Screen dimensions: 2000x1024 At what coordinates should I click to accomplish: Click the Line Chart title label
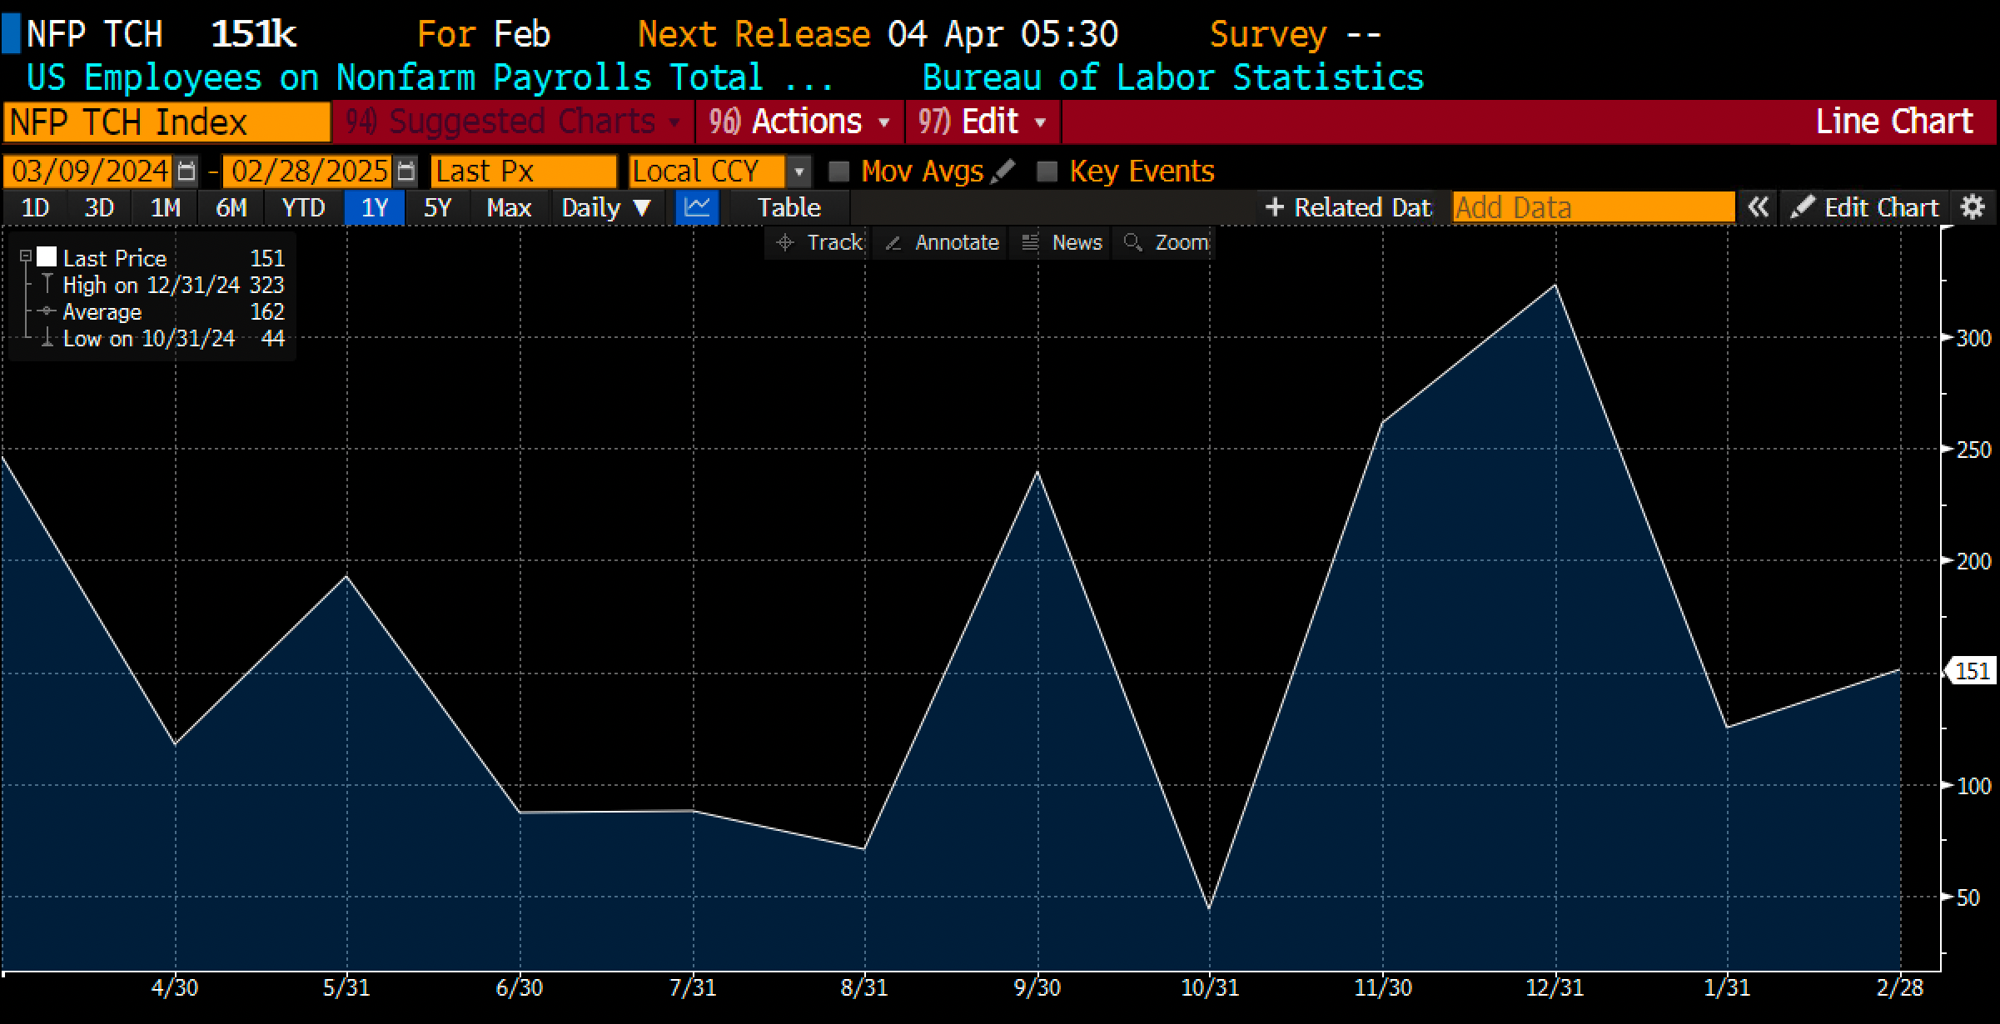(1895, 122)
